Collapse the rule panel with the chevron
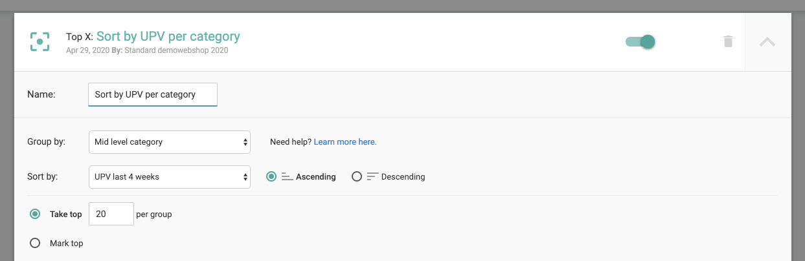Screen dimensions: 805x261 coord(767,42)
